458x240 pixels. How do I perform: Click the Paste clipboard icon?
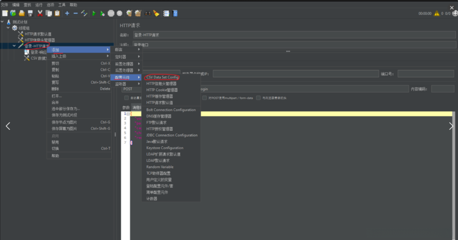(x=57, y=13)
